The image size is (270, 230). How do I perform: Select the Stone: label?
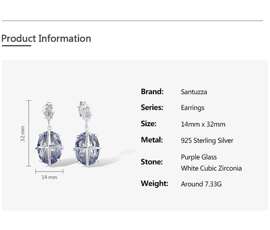pos(152,162)
